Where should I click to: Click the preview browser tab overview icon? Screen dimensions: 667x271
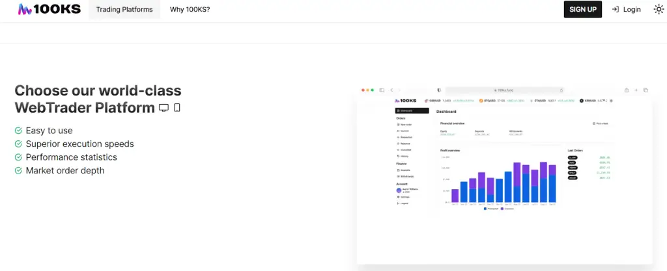point(646,90)
